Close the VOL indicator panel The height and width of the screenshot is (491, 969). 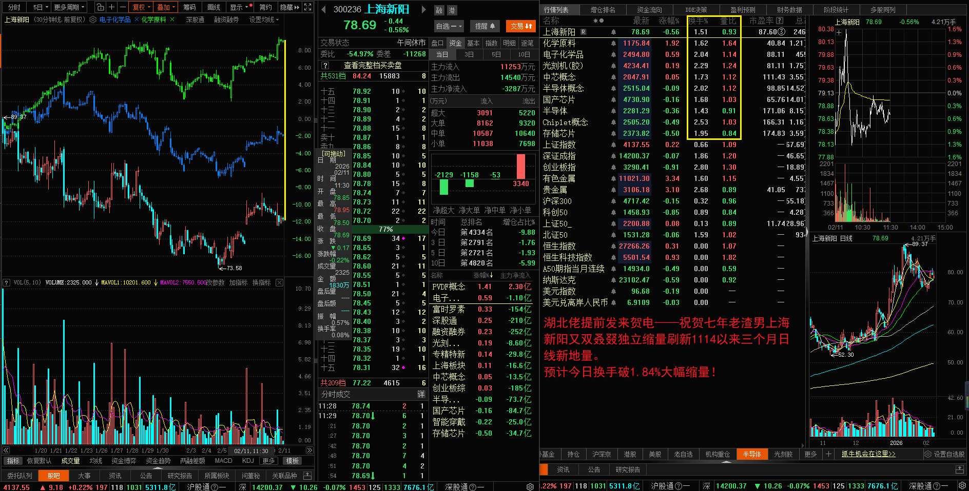(x=279, y=282)
